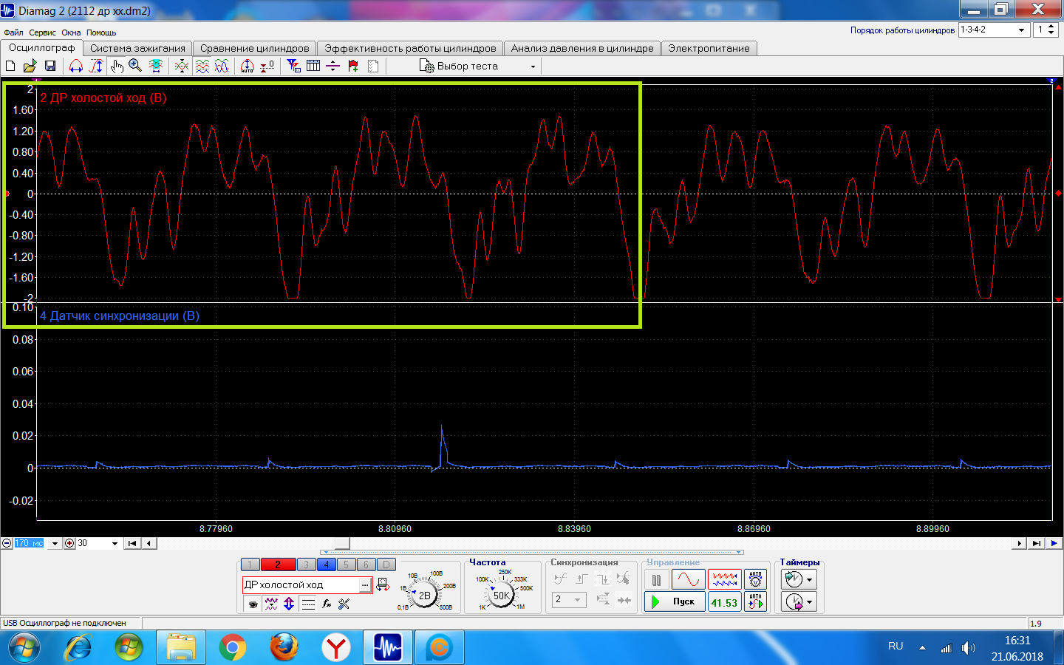Open the 30 value dropdown
The image size is (1064, 665).
[115, 543]
